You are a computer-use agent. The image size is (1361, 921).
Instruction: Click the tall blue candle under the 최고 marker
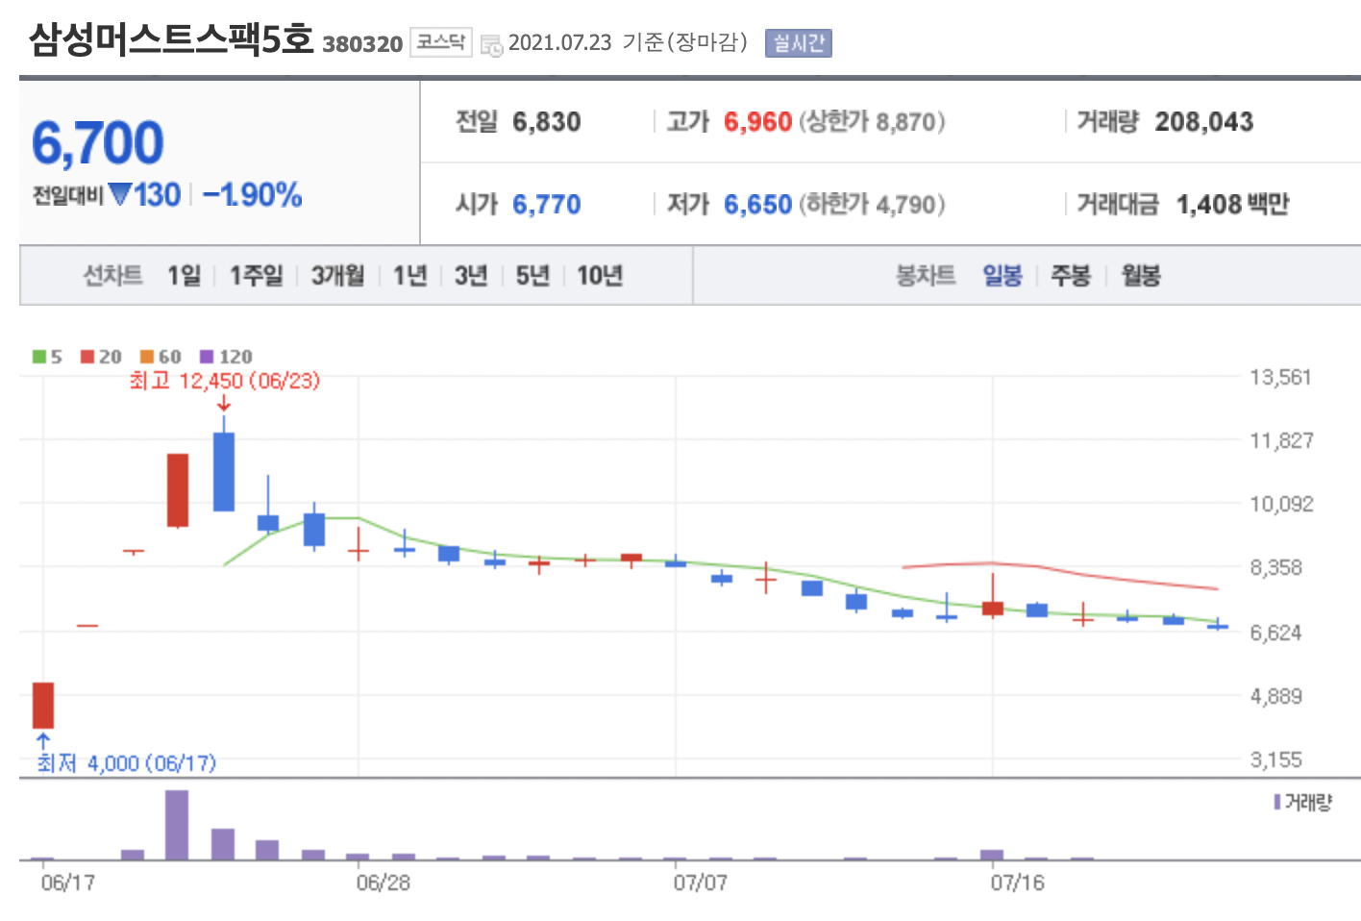224,471
